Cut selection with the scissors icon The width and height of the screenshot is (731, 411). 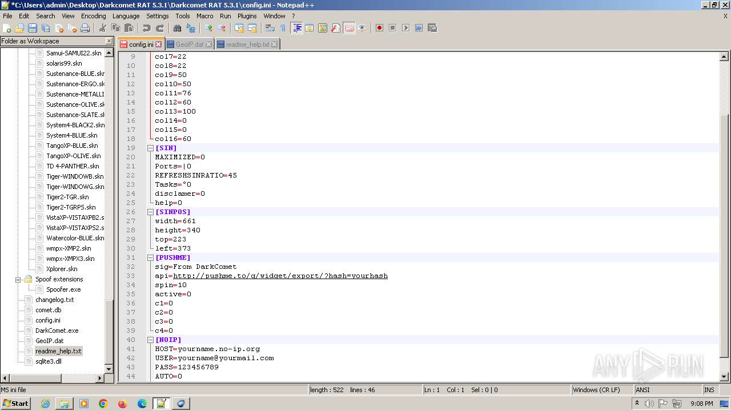[103, 28]
